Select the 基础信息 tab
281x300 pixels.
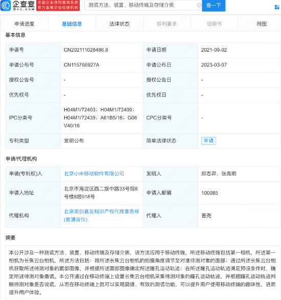(72, 24)
